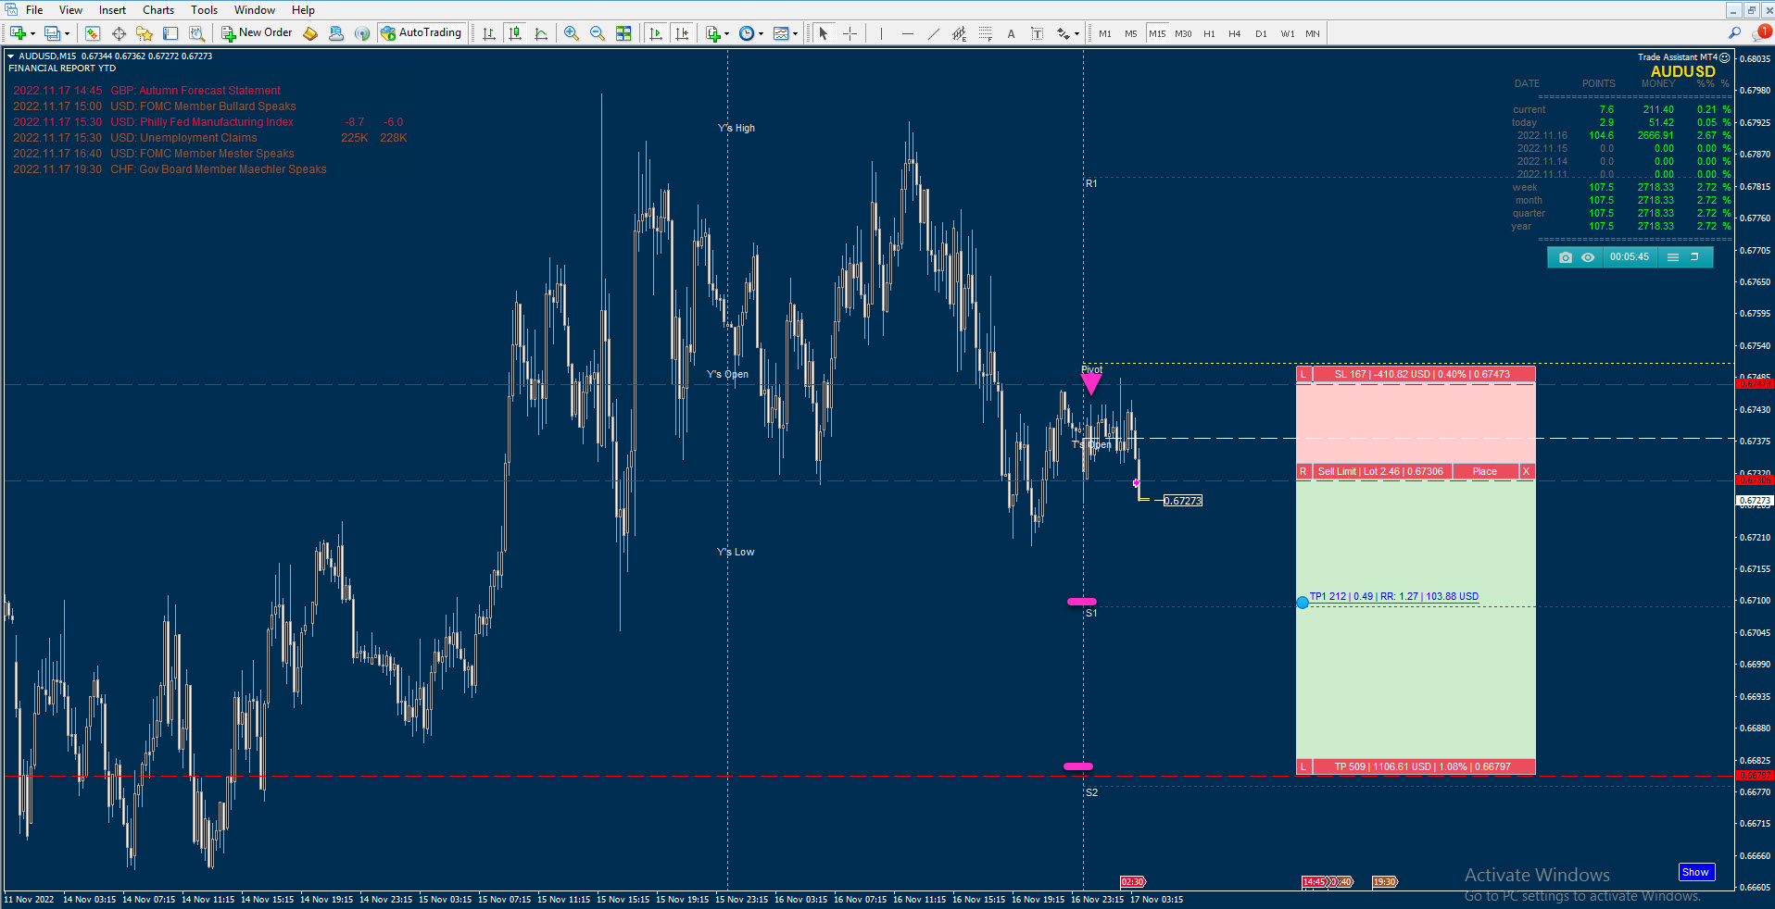Open MetaEditor with the yellow book icon
The image size is (1775, 909).
click(310, 33)
